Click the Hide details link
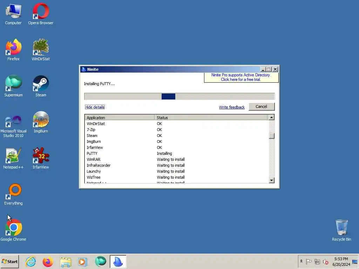 (95, 107)
